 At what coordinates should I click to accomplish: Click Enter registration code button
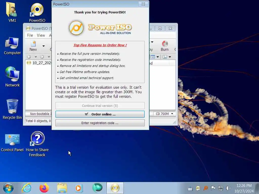(100, 123)
